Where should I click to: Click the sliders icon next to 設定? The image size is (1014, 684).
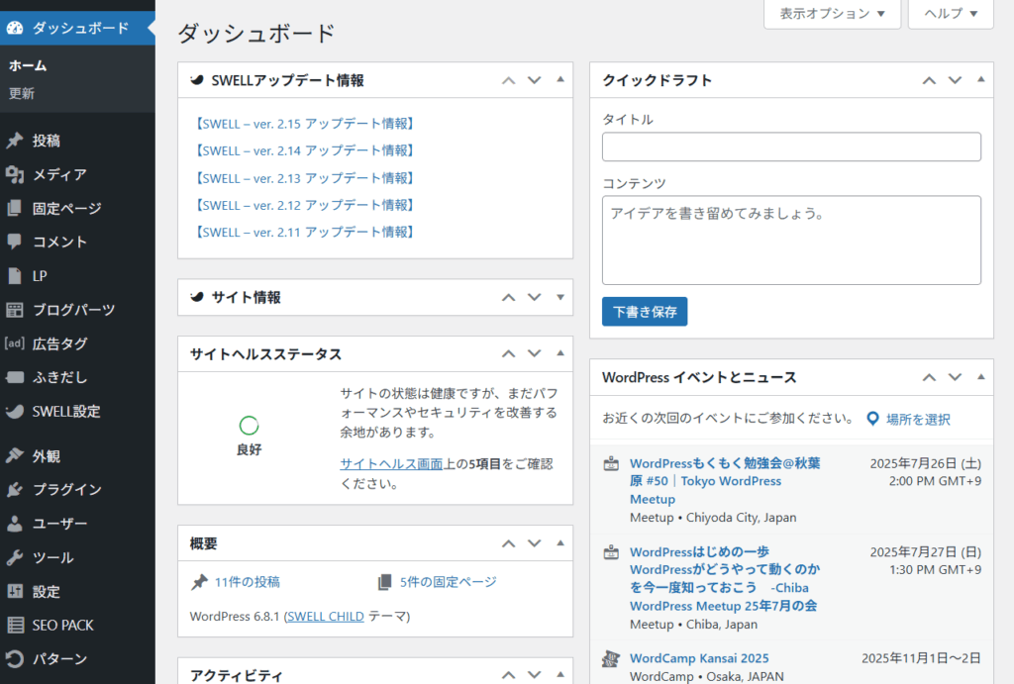[x=15, y=591]
